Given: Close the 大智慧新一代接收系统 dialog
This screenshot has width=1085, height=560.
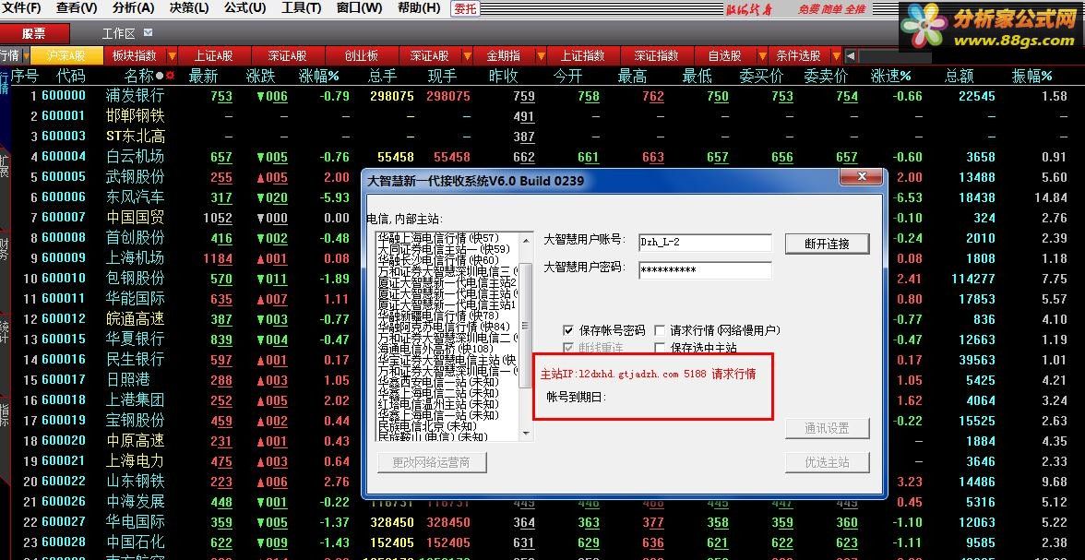Looking at the screenshot, I should [x=862, y=178].
